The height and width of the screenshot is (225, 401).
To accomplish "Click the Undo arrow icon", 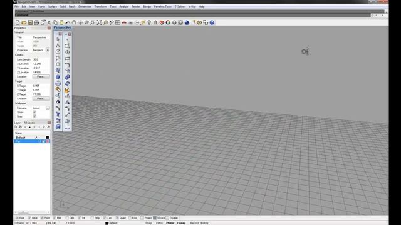I will tap(68, 22).
